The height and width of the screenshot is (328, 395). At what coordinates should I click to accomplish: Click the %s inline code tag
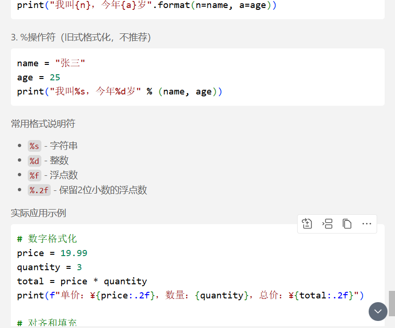(x=34, y=146)
